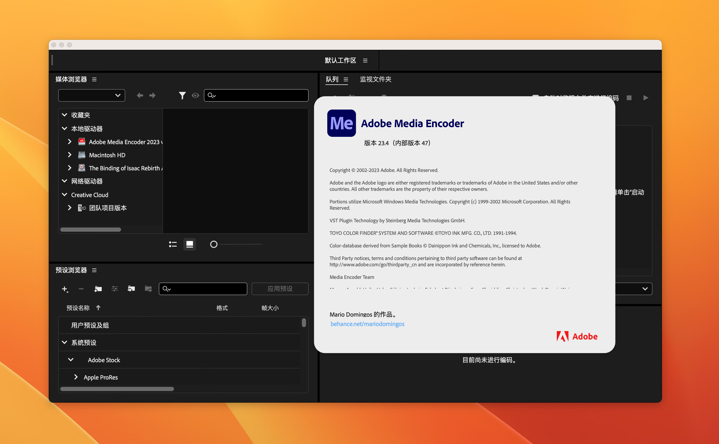Toggle the eye visibility icon in media browser
The image size is (719, 444).
point(195,95)
